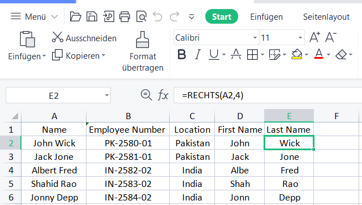Screen dimensions: 362x205
Task: Select the Employee Number header cell
Action: [x=128, y=129]
